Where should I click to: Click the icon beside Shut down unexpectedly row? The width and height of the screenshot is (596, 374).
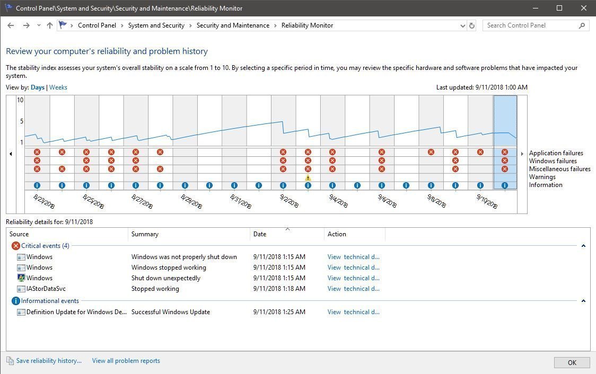pos(21,278)
